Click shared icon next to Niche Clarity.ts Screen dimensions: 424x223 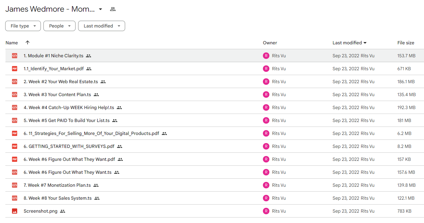click(x=88, y=56)
